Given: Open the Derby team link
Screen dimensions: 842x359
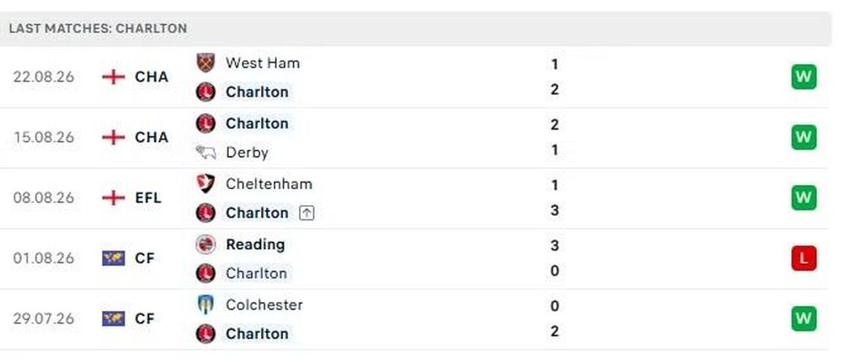Looking at the screenshot, I should (x=247, y=153).
